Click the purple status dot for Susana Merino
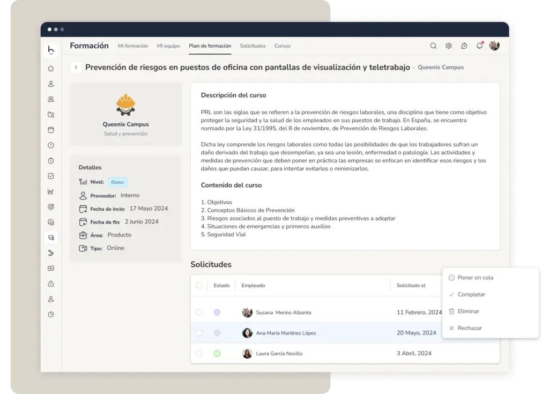 click(217, 313)
